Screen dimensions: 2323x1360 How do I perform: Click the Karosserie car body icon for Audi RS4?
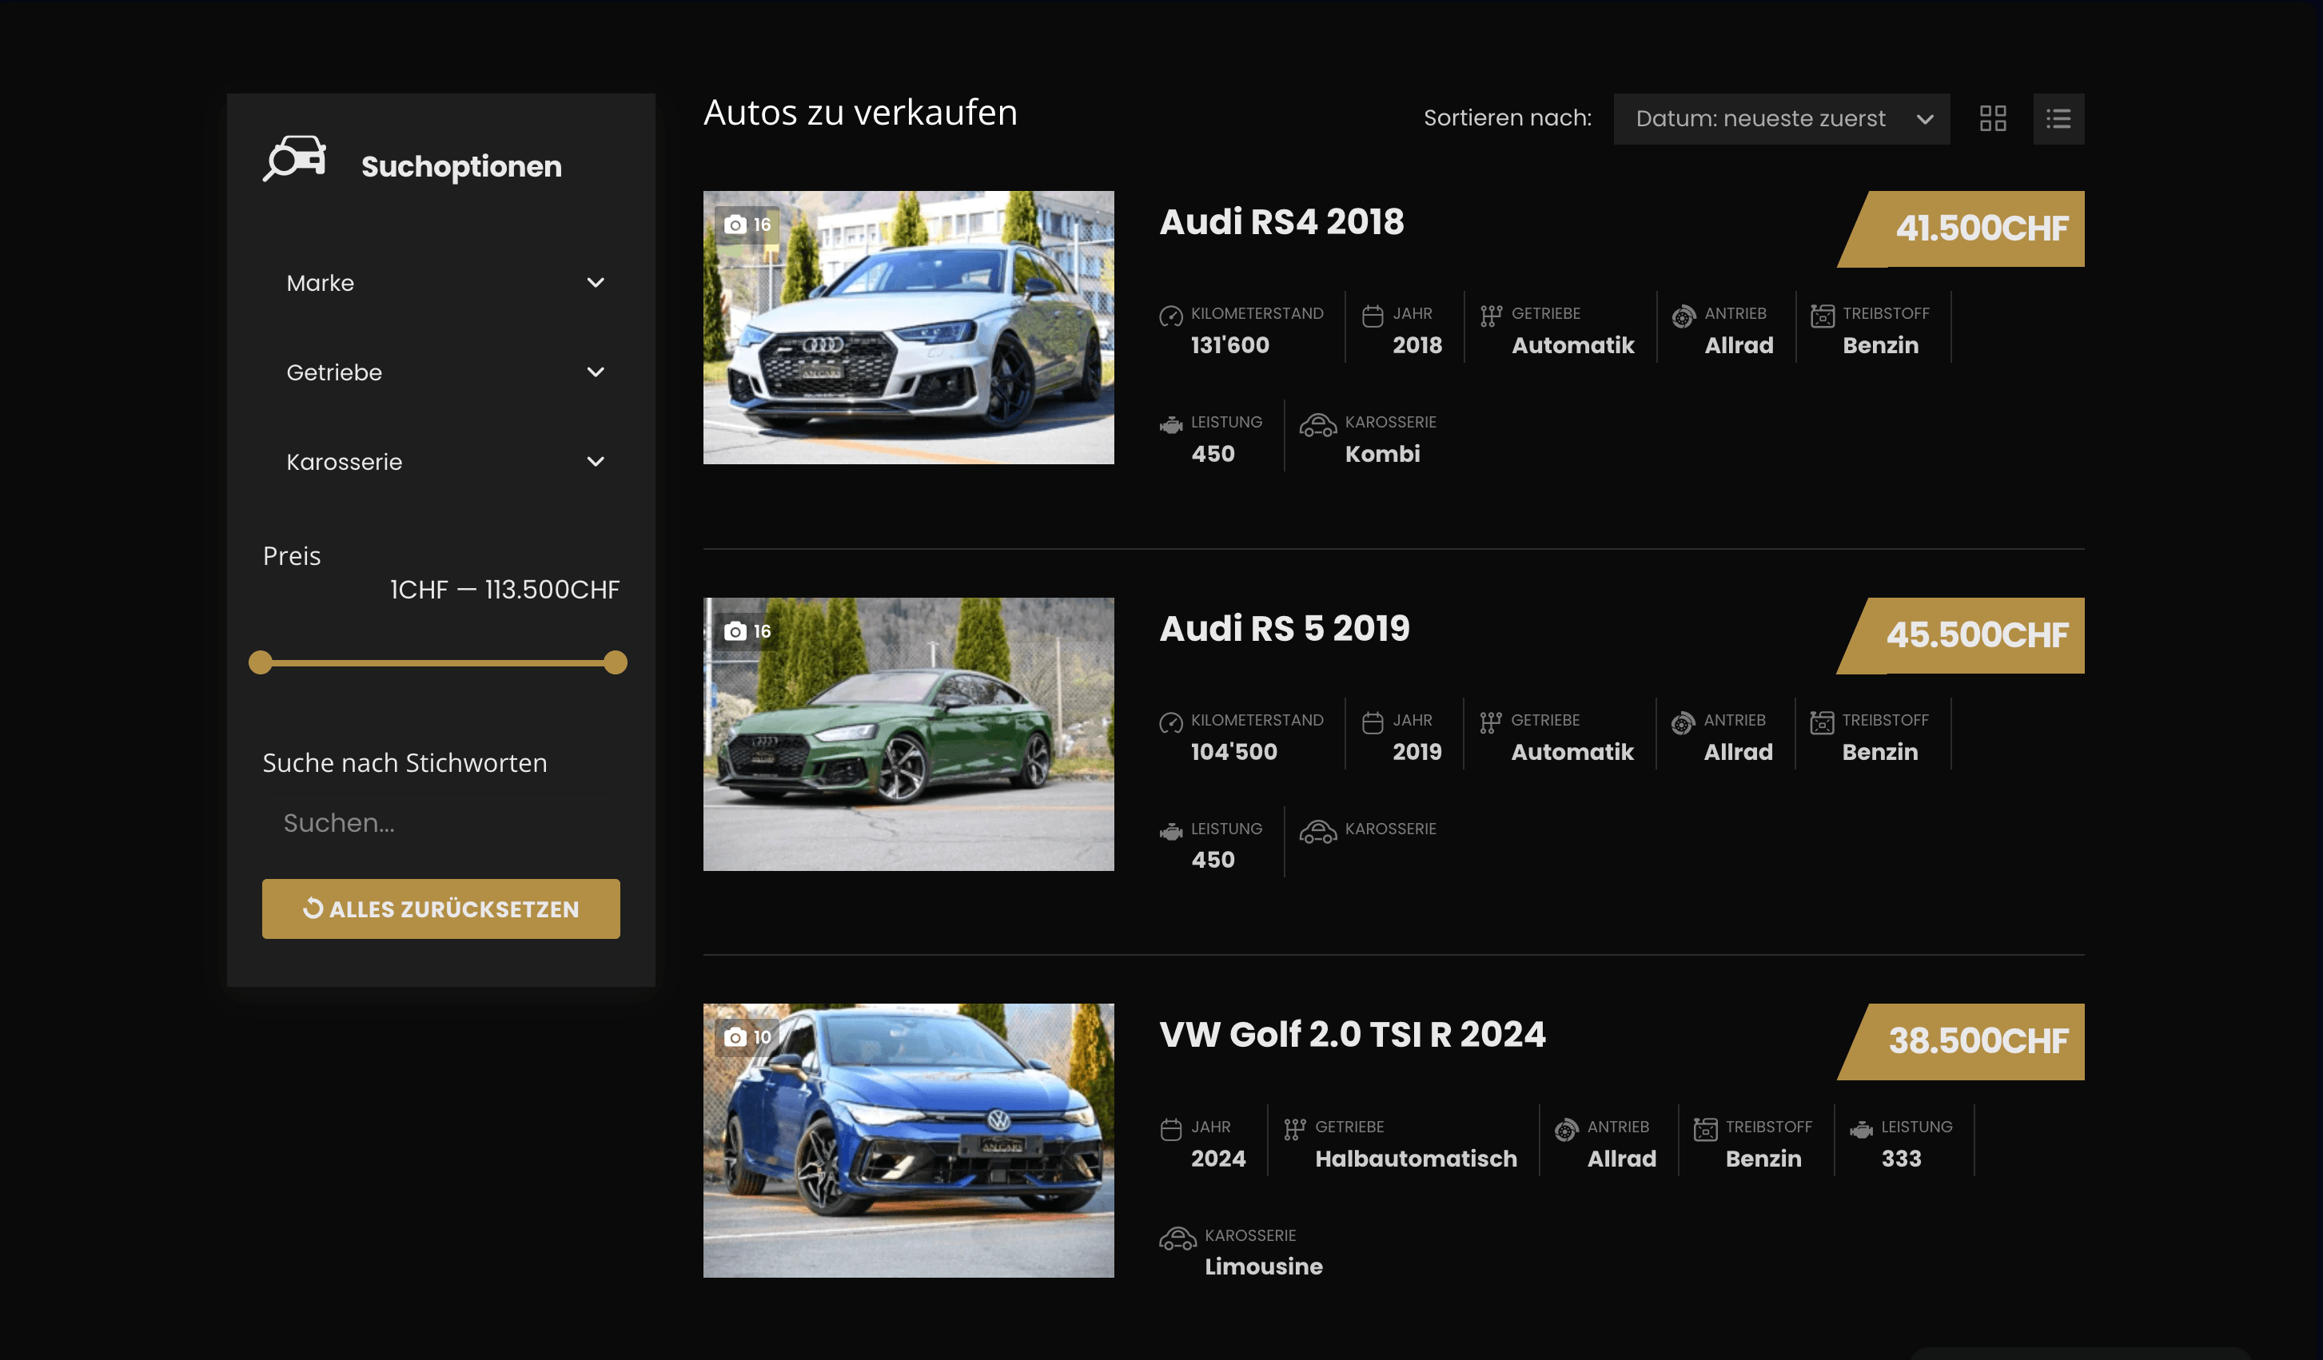point(1317,425)
